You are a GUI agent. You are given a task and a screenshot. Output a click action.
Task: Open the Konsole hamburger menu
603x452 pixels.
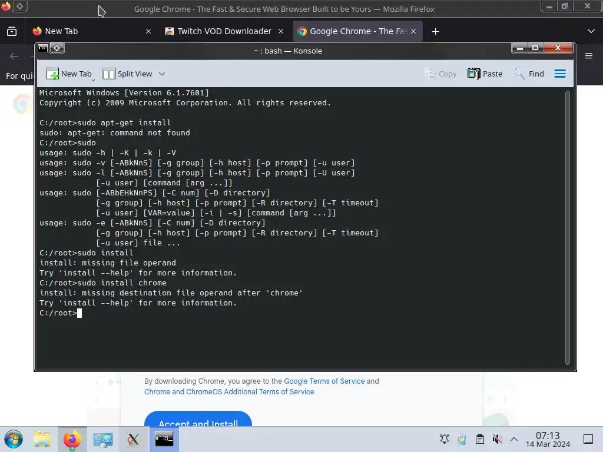coord(560,74)
